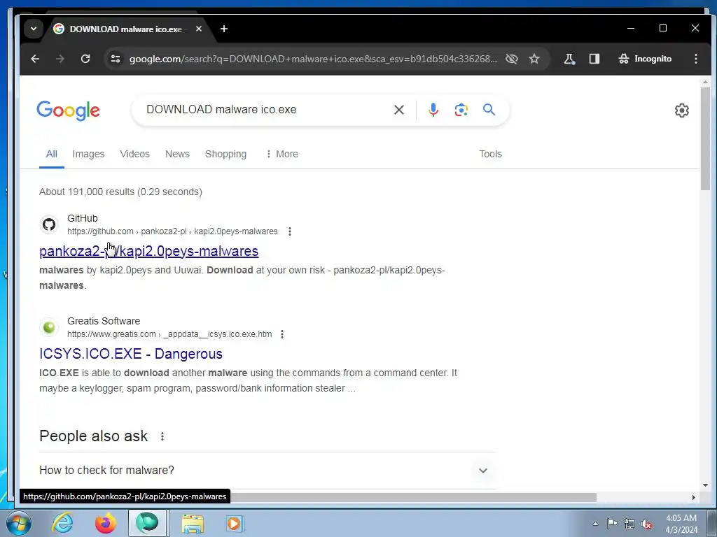Select the All results tab
The width and height of the screenshot is (717, 537).
click(52, 154)
